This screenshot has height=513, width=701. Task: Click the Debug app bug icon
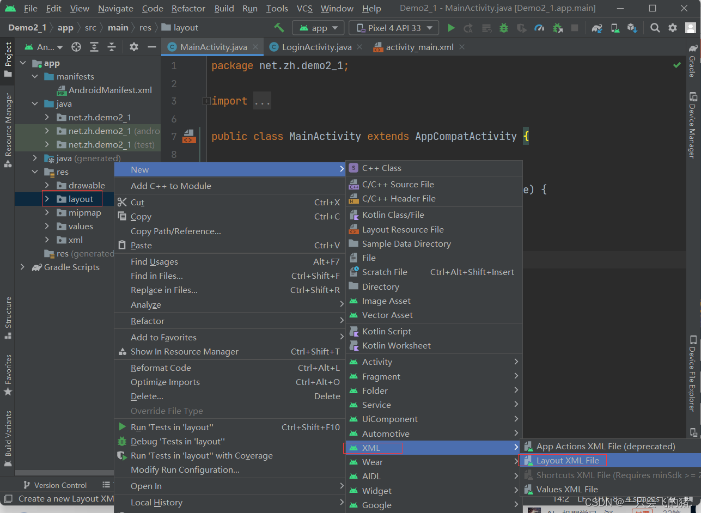coord(504,28)
